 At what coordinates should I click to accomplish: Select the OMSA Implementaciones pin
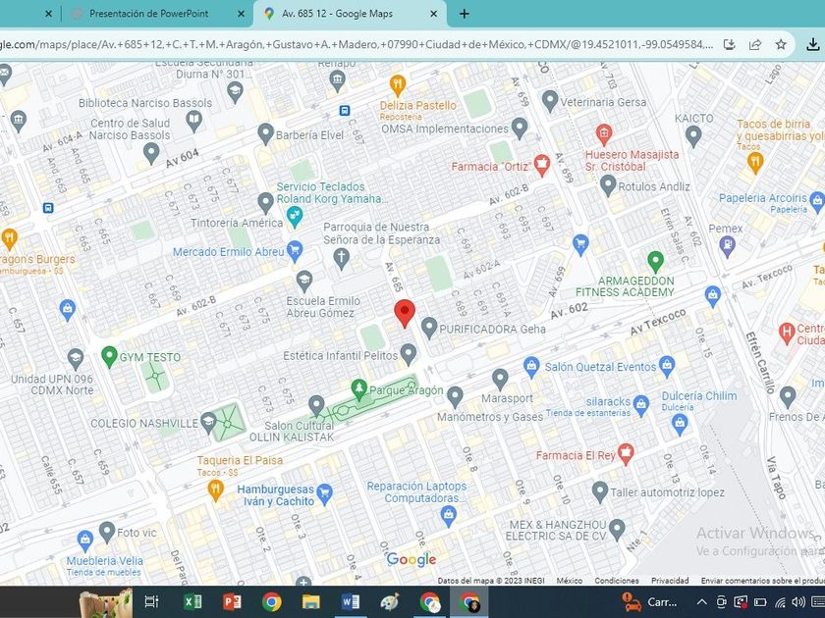(520, 129)
